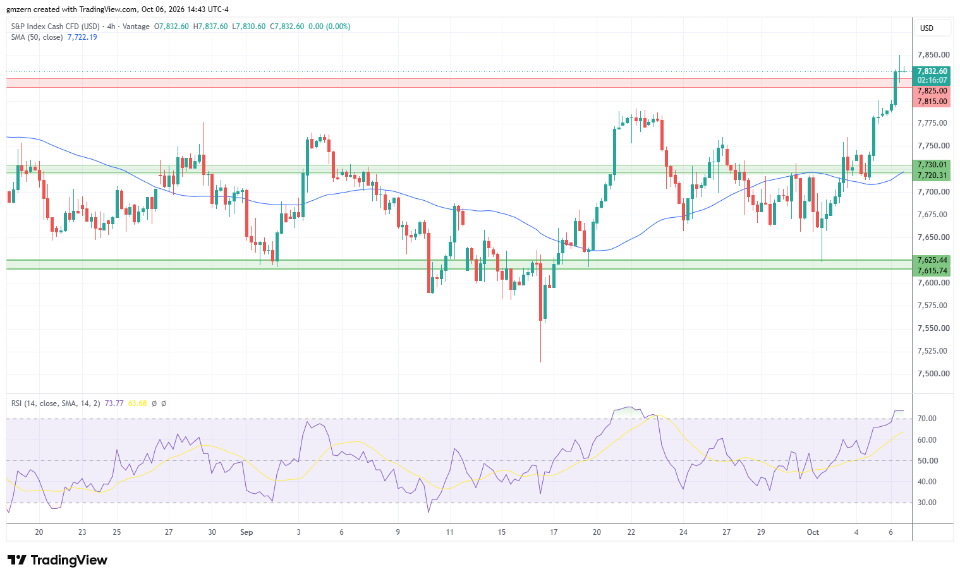Click the date label 23 on time axis

tap(82, 532)
